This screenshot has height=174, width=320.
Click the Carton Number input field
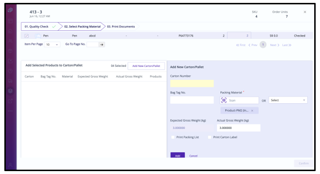[x=192, y=83]
